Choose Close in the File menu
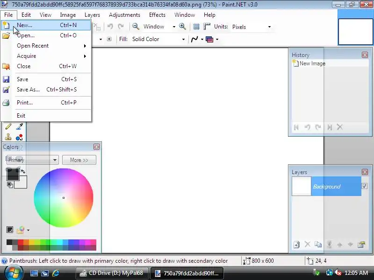Screen dimensions: 374x280 click(x=46, y=66)
